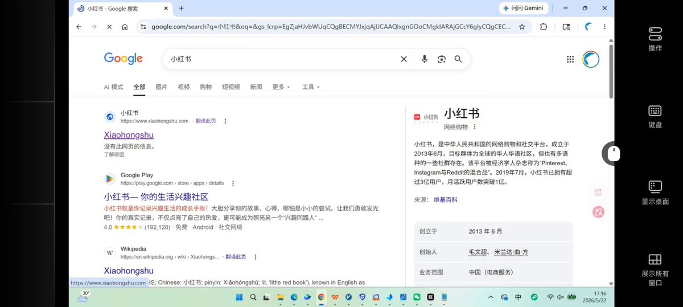Open founder 毛文超 link
This screenshot has height=307, width=683.
tap(478, 252)
